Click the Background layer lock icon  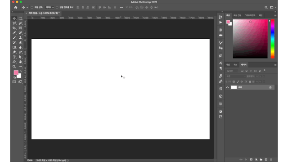tap(270, 87)
